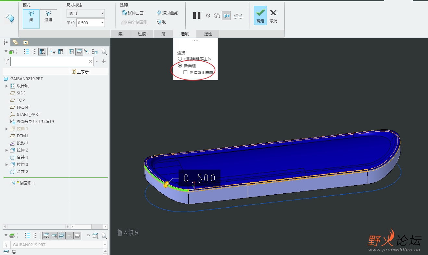Open the search options dropdown arrow

(x=97, y=61)
